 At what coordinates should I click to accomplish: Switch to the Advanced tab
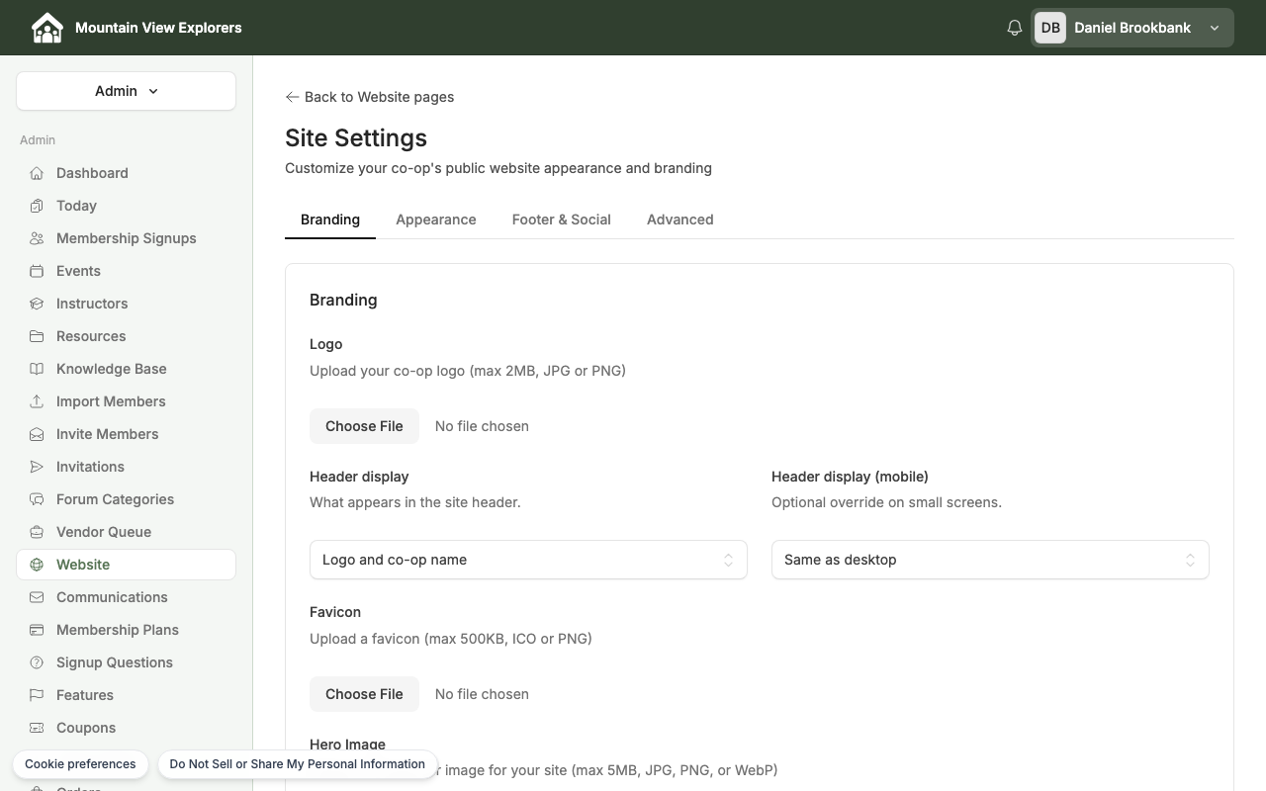click(x=680, y=220)
